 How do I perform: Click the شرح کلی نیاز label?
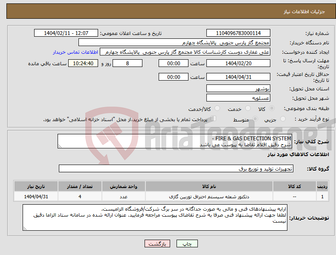tap(312, 142)
